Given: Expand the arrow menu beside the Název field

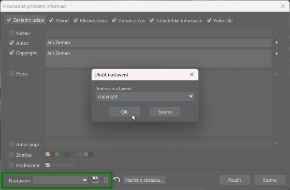Looking at the screenshot, I should (276, 32).
